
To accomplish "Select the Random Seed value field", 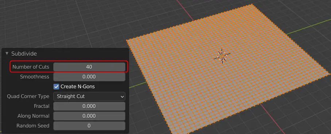I will pos(89,126).
